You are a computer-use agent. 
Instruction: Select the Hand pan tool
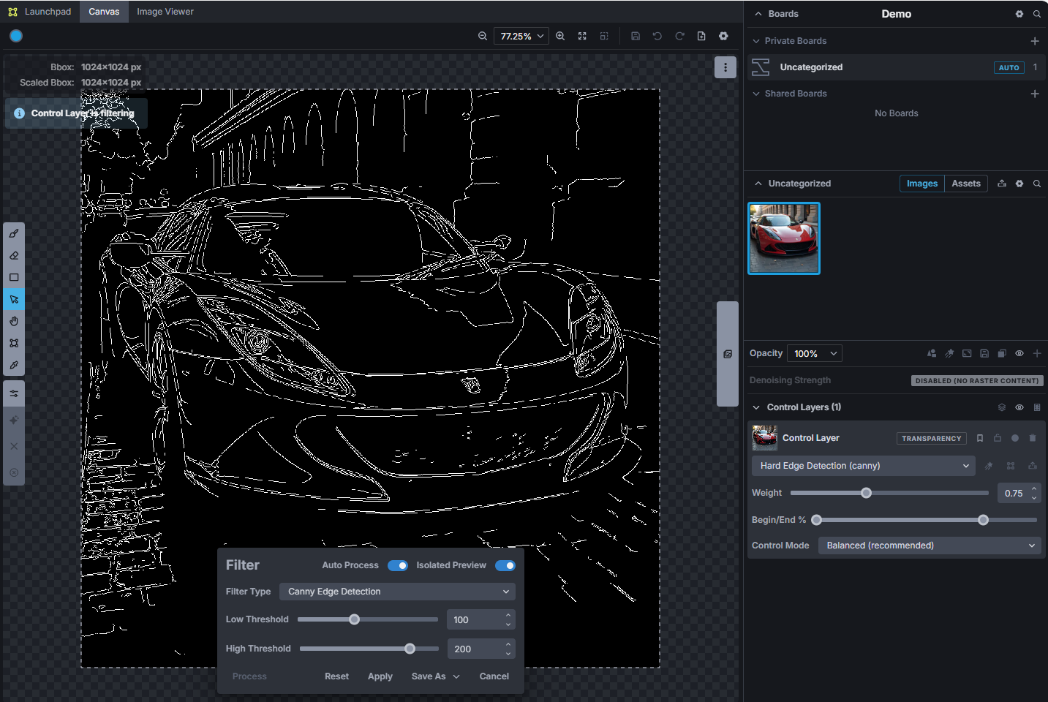14,321
